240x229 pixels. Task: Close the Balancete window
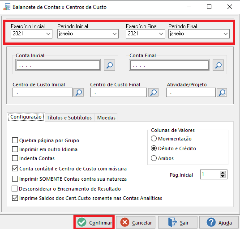(x=230, y=7)
